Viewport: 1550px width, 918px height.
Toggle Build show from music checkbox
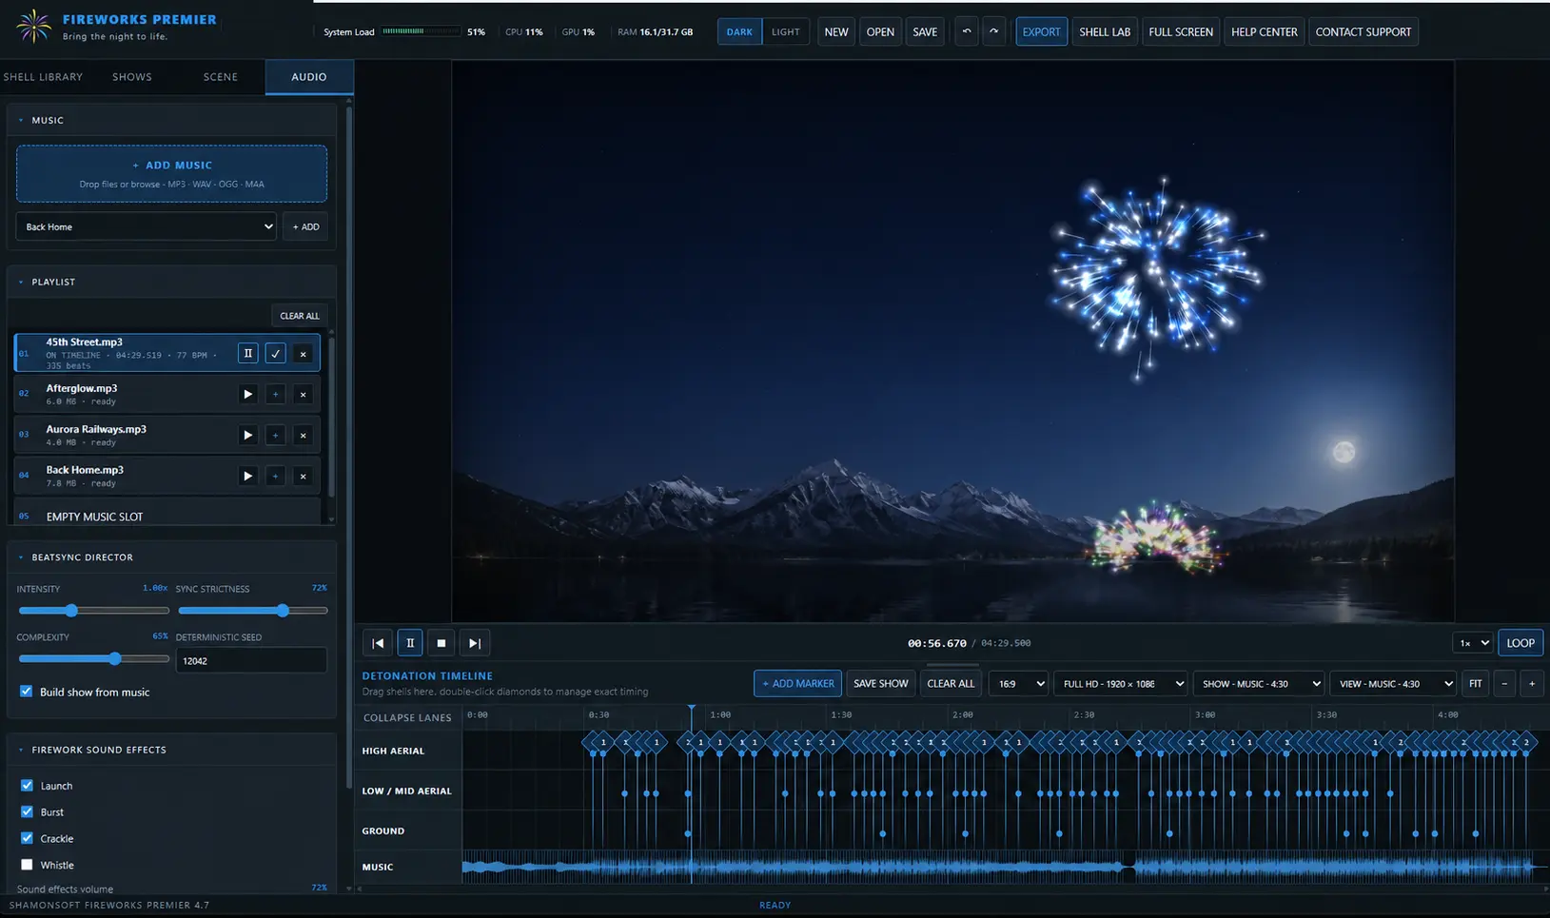click(x=27, y=692)
